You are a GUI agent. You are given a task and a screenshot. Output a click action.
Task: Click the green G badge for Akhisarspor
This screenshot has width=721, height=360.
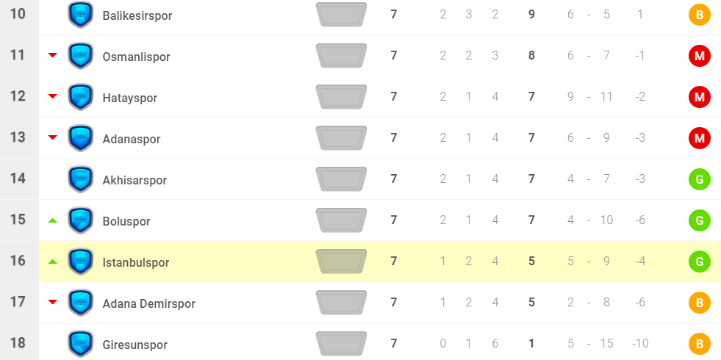(x=699, y=179)
